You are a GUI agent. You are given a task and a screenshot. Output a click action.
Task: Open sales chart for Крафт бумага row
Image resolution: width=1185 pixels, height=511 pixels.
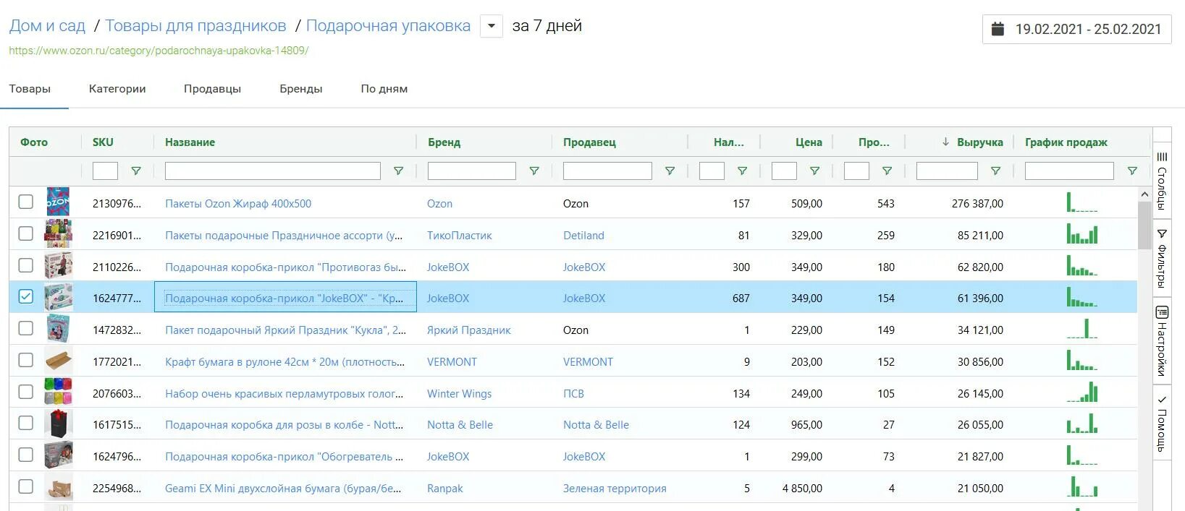[1082, 360]
